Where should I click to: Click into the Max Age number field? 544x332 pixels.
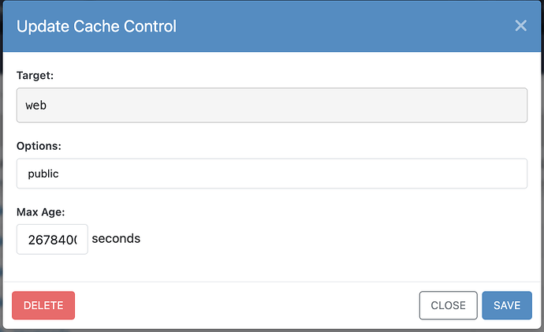(x=52, y=239)
